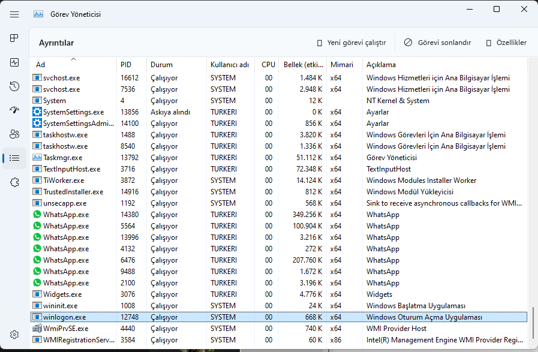Viewport: 538px width, 352px height.
Task: Click WmiPrvSE.exe process icon
Action: click(37, 329)
